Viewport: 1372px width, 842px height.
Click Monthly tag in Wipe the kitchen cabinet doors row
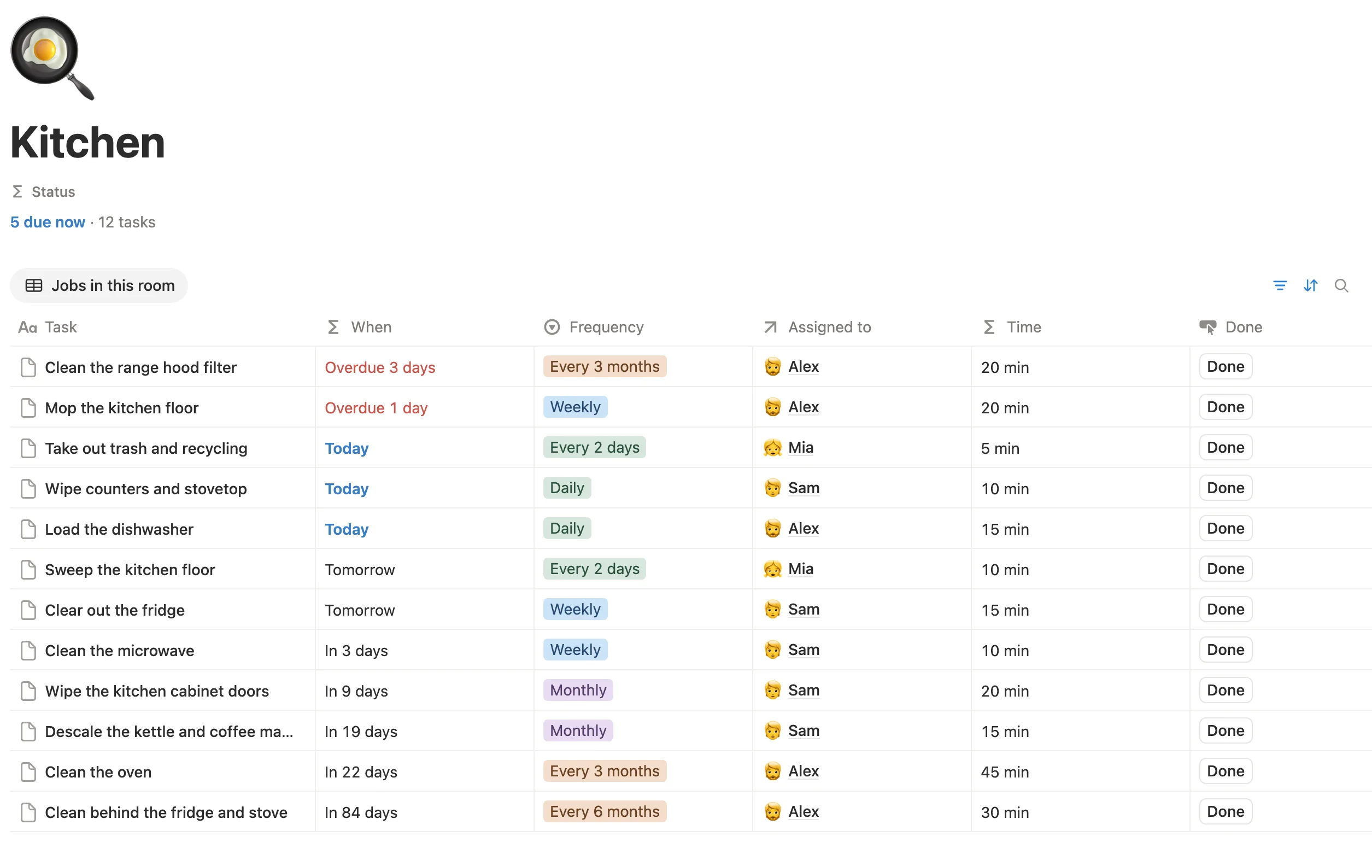[x=578, y=690]
